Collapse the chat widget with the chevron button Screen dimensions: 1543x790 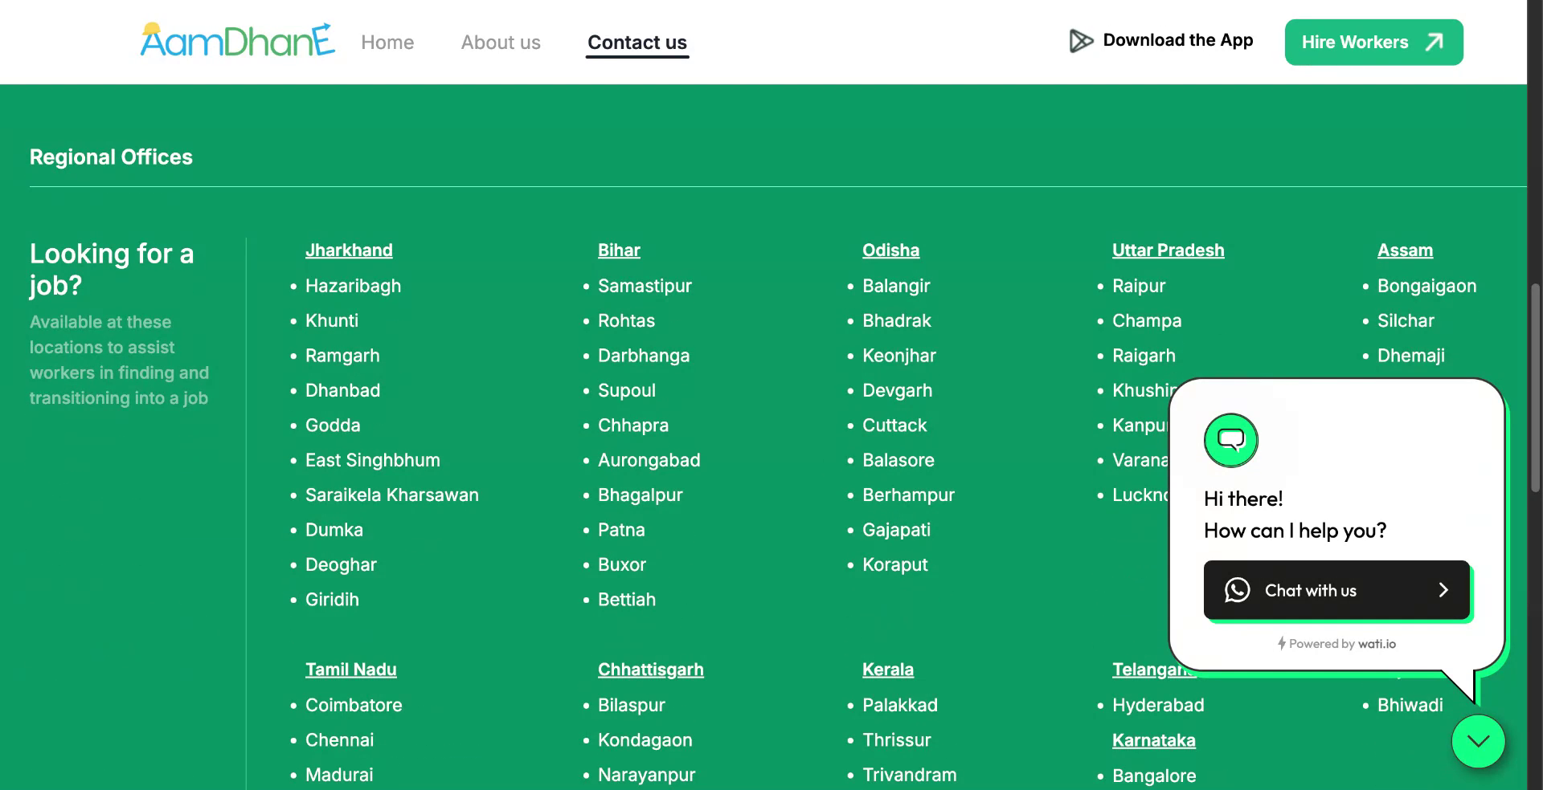pos(1478,740)
